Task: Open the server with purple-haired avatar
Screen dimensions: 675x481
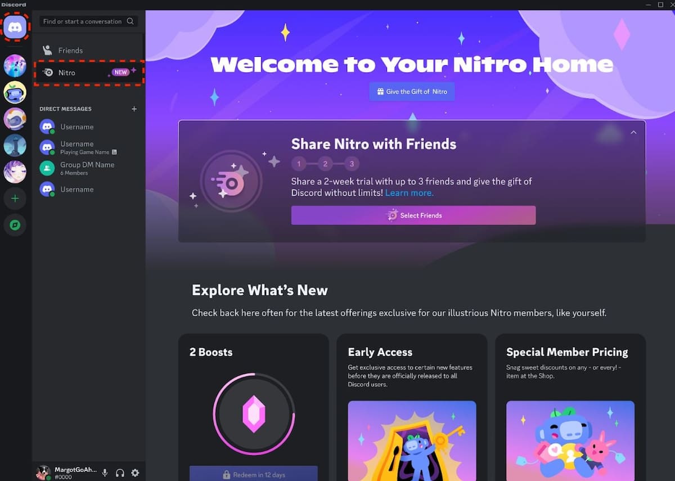Action: [x=15, y=172]
